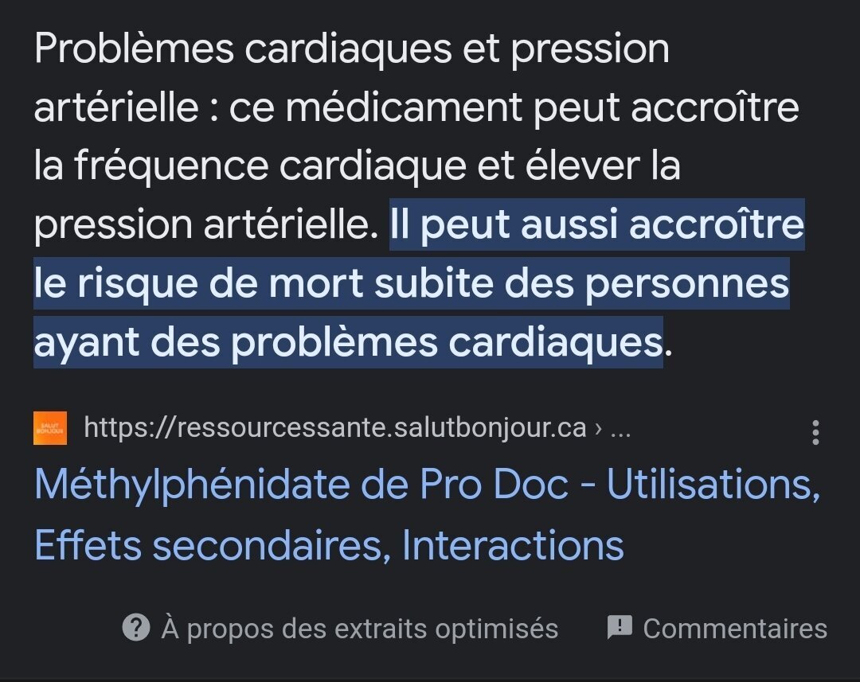Expand the truncated breadcrumb ellipsis after URL
This screenshot has width=860, height=682.
[x=620, y=429]
